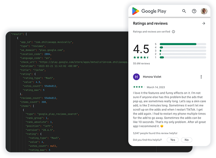Click the version "28.6.5" line
This screenshot has width=216, height=158.
40,130
